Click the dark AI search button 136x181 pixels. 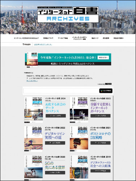click(106, 91)
